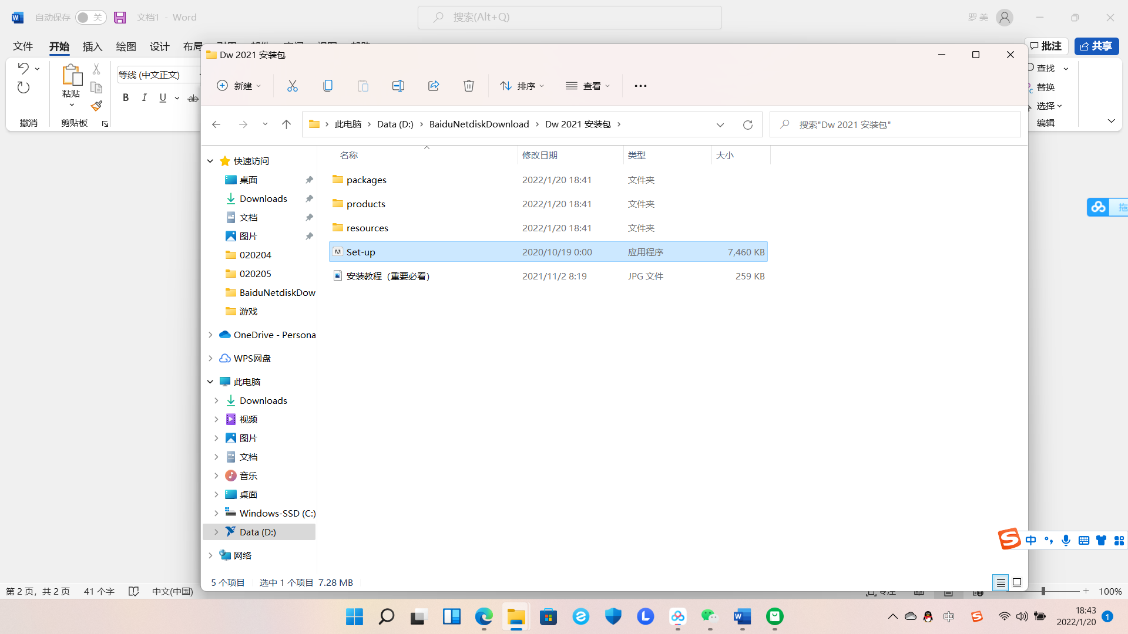This screenshot has height=634, width=1128.
Task: Toggle Bold formatting in Word ribbon
Action: click(125, 97)
